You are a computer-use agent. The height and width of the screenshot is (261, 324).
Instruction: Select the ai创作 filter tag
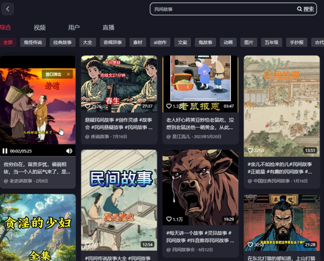click(x=160, y=42)
